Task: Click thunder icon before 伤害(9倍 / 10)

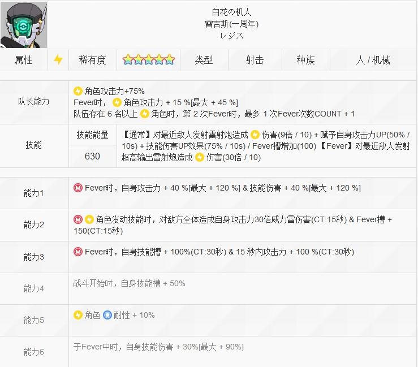Action: 255,135
